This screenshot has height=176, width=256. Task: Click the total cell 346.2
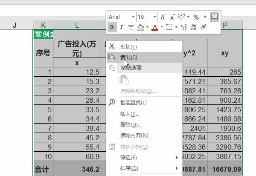pos(77,169)
